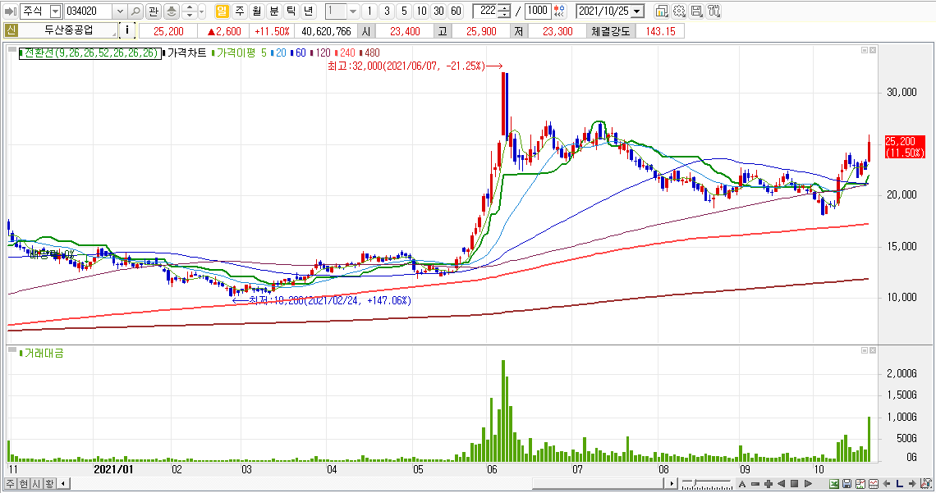Screen dimensions: 936x493
Task: Select the 일 (daily) period toggle
Action: point(222,11)
